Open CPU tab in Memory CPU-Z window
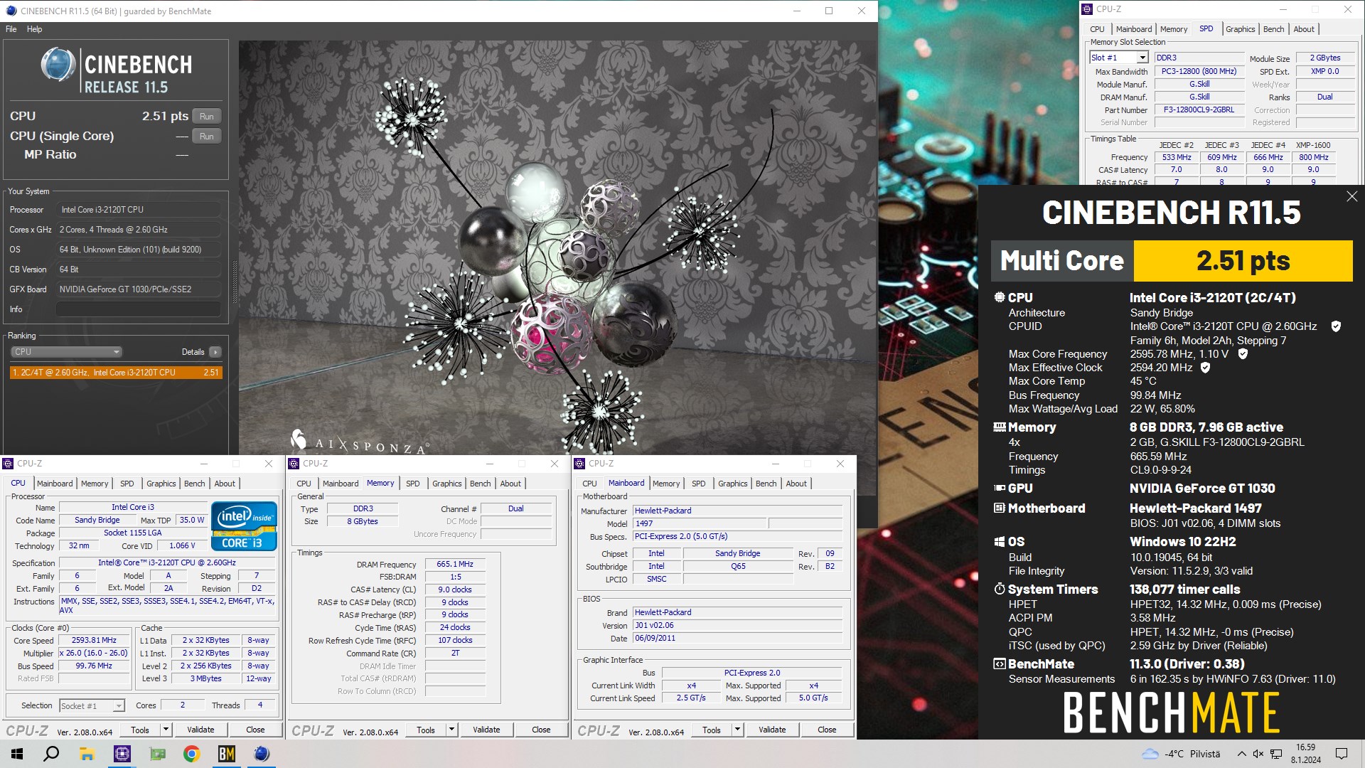The image size is (1365, 768). click(304, 484)
